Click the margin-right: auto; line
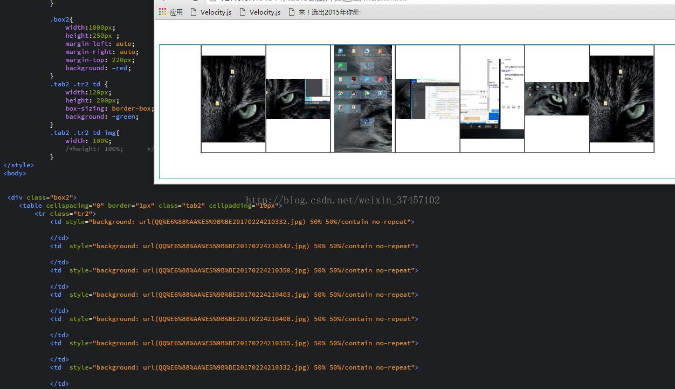 coord(102,52)
